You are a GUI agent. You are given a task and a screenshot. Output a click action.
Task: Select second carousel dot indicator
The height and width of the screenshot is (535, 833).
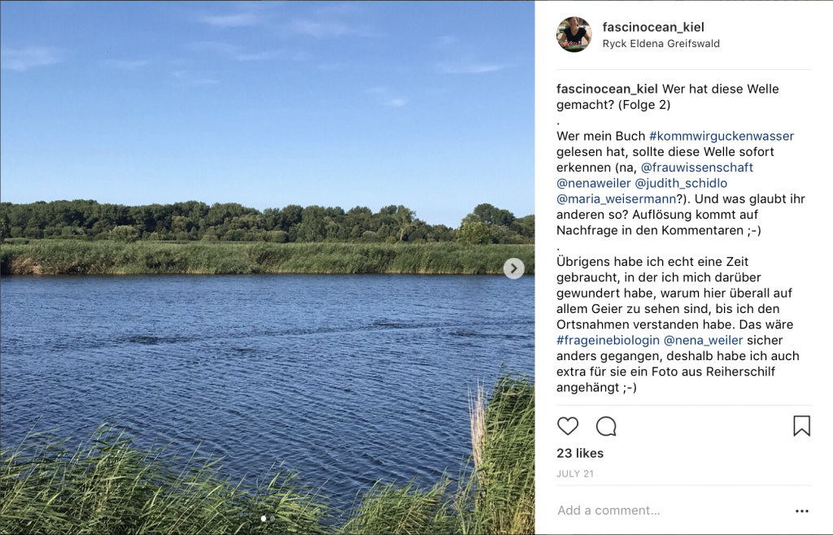pyautogui.click(x=273, y=518)
